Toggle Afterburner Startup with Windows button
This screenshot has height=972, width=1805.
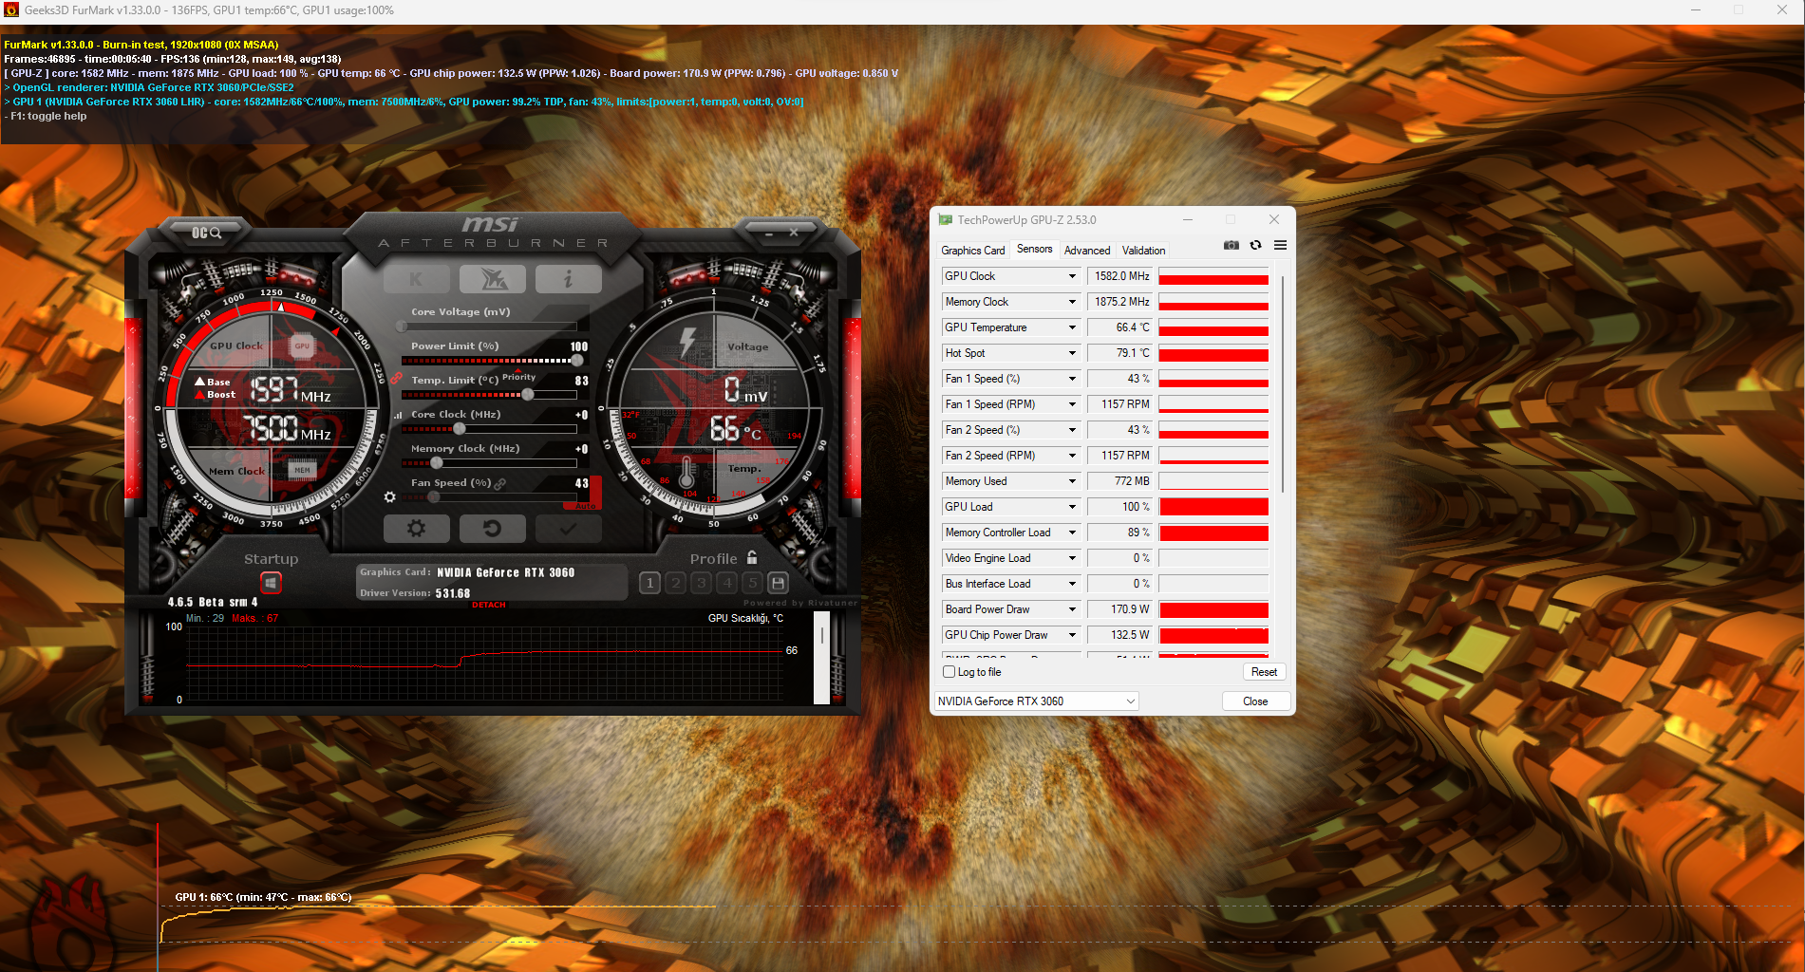[x=271, y=582]
